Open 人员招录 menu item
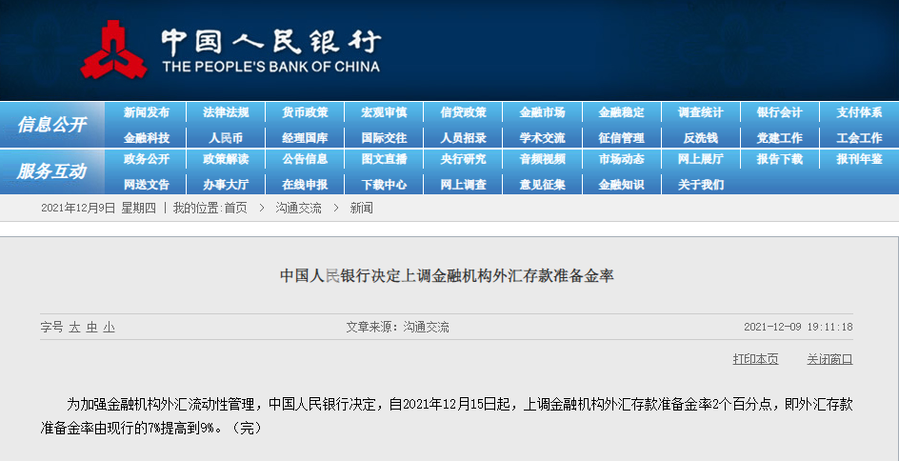Image resolution: width=899 pixels, height=461 pixels. click(463, 137)
